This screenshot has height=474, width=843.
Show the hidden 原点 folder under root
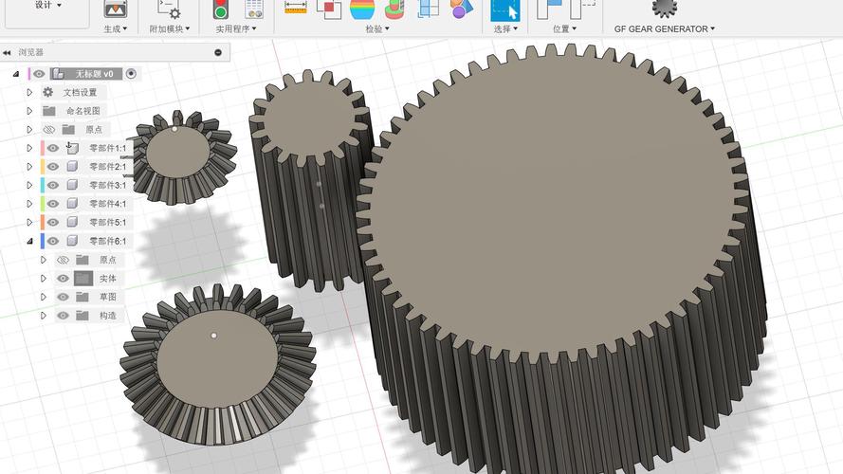[x=50, y=129]
